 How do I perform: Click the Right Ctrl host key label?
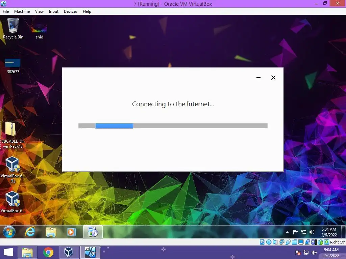click(338, 242)
